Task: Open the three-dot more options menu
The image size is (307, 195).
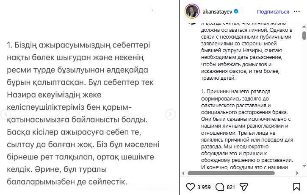Action: point(298,11)
